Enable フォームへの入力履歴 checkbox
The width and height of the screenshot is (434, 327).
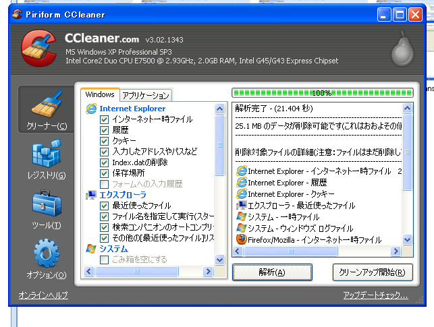click(x=104, y=184)
